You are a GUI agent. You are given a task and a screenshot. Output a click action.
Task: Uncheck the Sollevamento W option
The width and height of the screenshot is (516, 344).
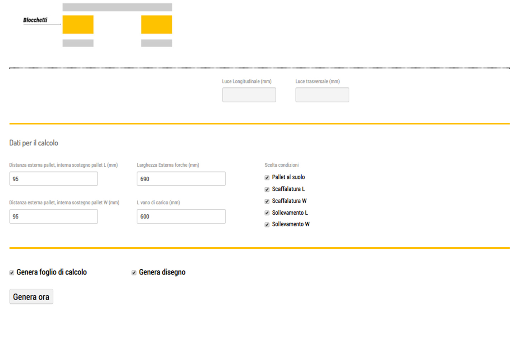[267, 225]
